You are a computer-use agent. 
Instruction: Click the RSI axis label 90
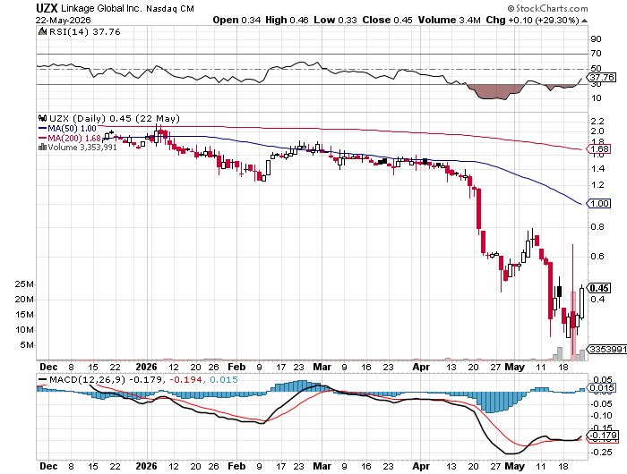pyautogui.click(x=596, y=38)
